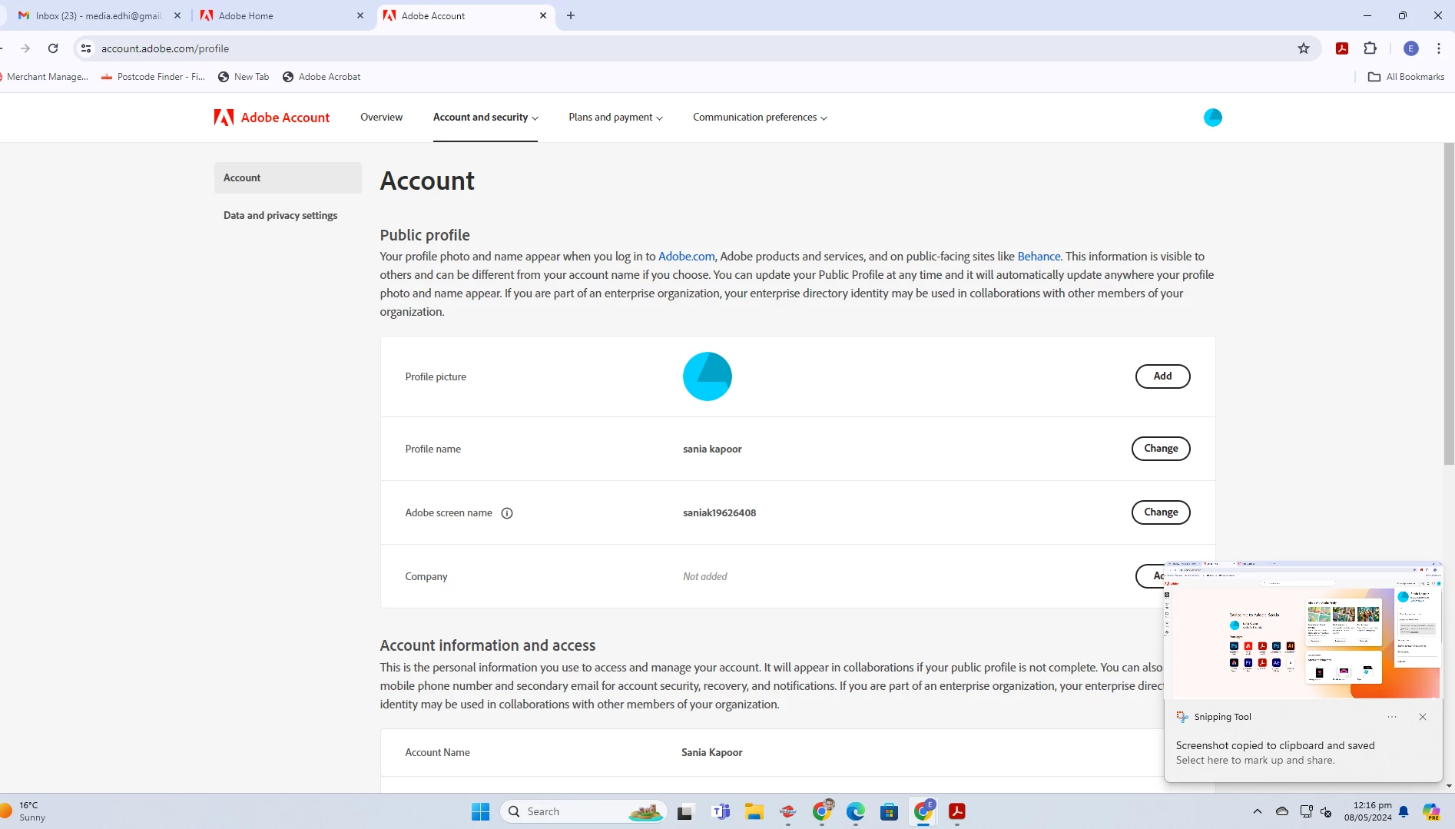The height and width of the screenshot is (829, 1455).
Task: Click the address bar URL
Action: coord(165,48)
